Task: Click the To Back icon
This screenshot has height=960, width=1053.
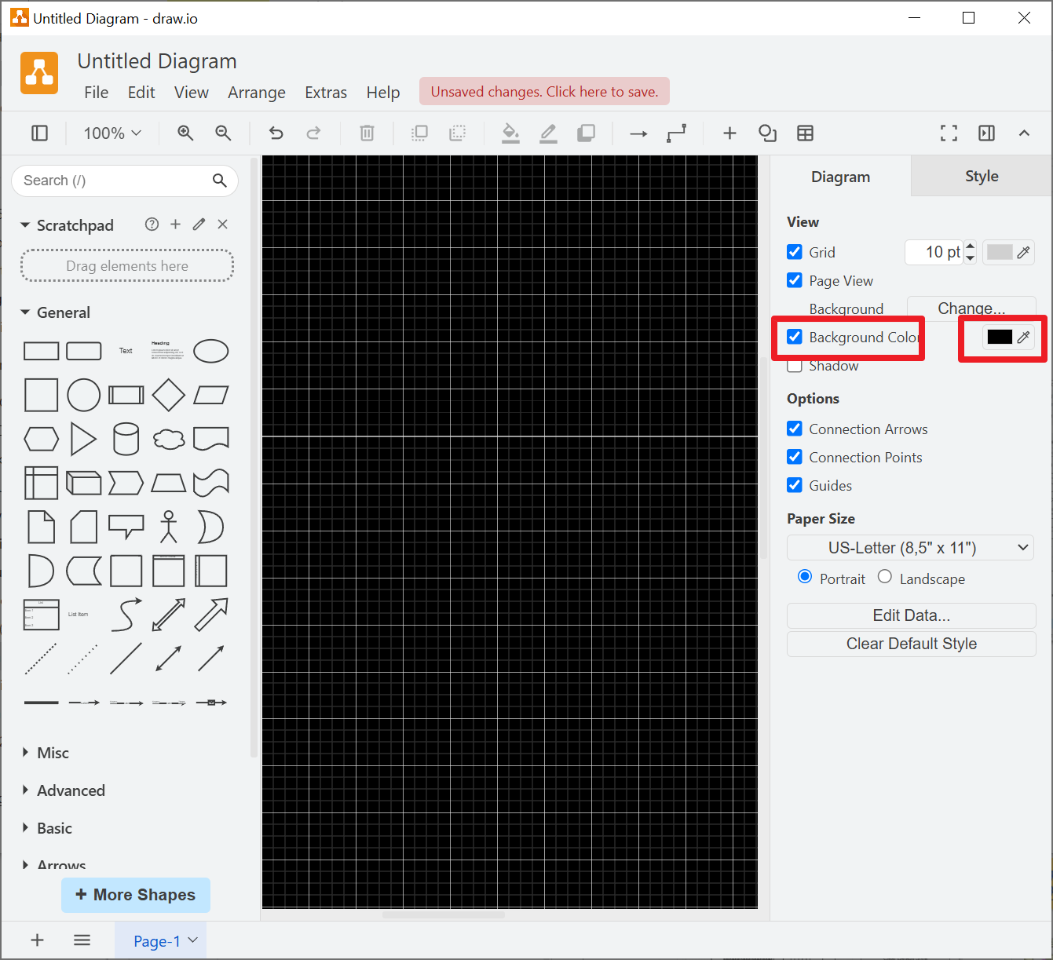Action: (457, 133)
